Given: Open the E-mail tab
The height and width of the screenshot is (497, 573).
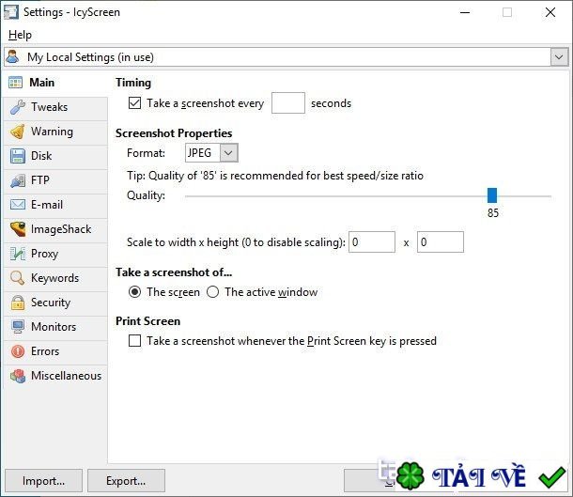Looking at the screenshot, I should point(55,205).
